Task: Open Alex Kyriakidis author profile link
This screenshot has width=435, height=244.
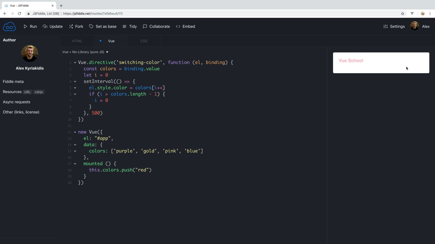Action: pos(30,68)
